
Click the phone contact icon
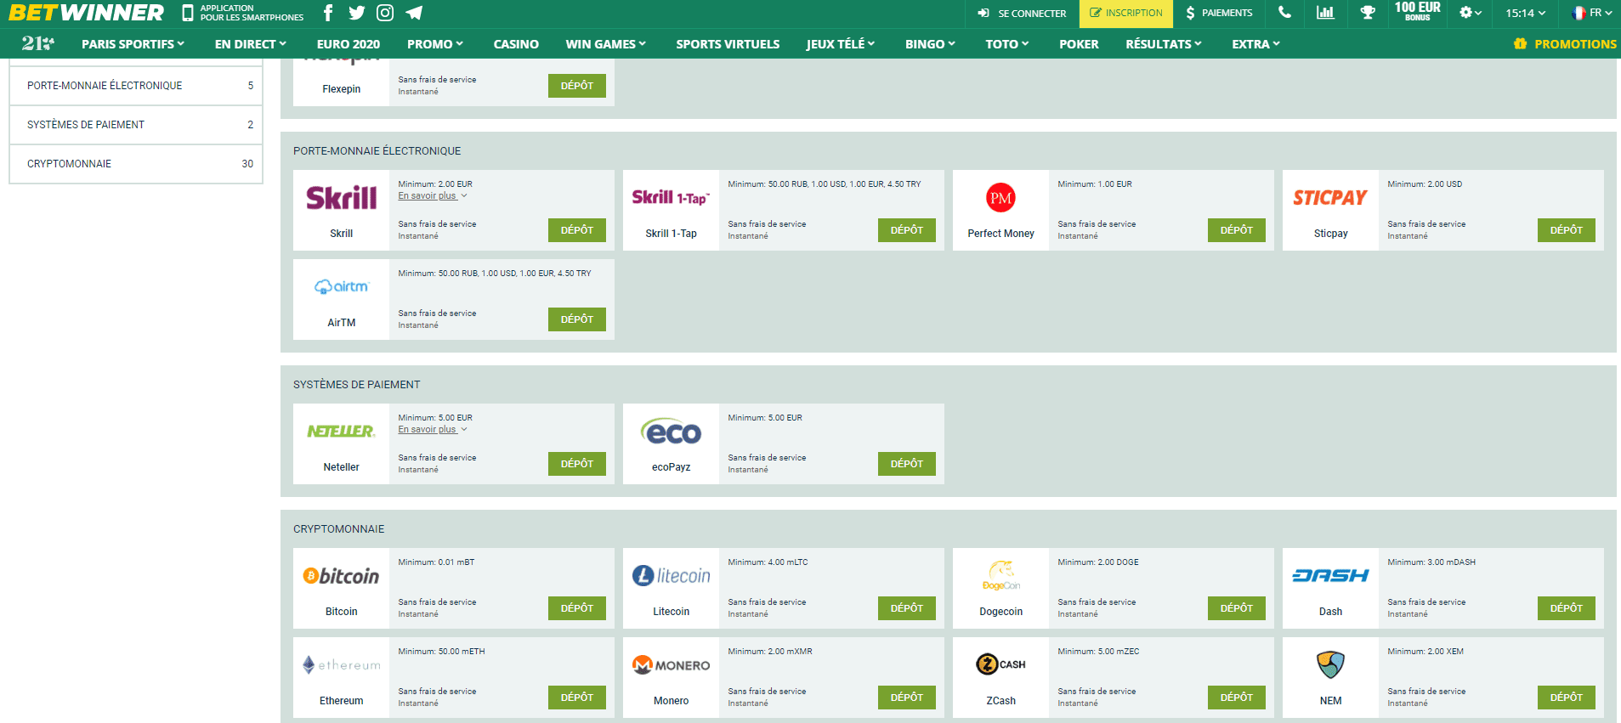pos(1284,13)
